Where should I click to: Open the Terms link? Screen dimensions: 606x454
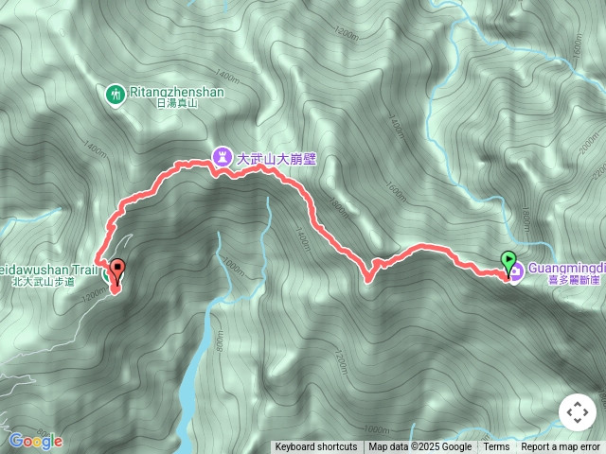click(x=496, y=447)
